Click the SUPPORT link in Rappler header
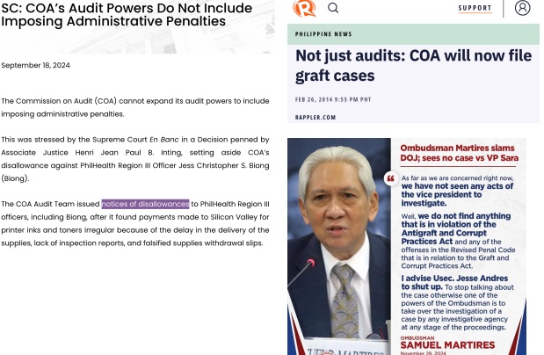Image resolution: width=544 pixels, height=355 pixels. coord(475,8)
